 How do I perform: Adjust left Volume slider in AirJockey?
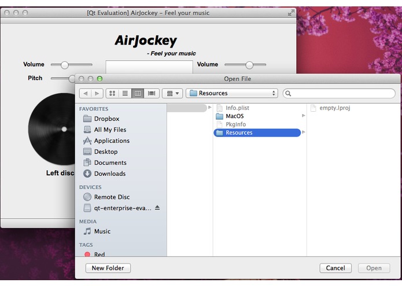pos(65,65)
